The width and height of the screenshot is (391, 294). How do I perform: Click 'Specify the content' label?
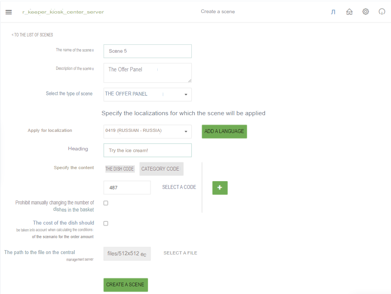click(x=74, y=168)
